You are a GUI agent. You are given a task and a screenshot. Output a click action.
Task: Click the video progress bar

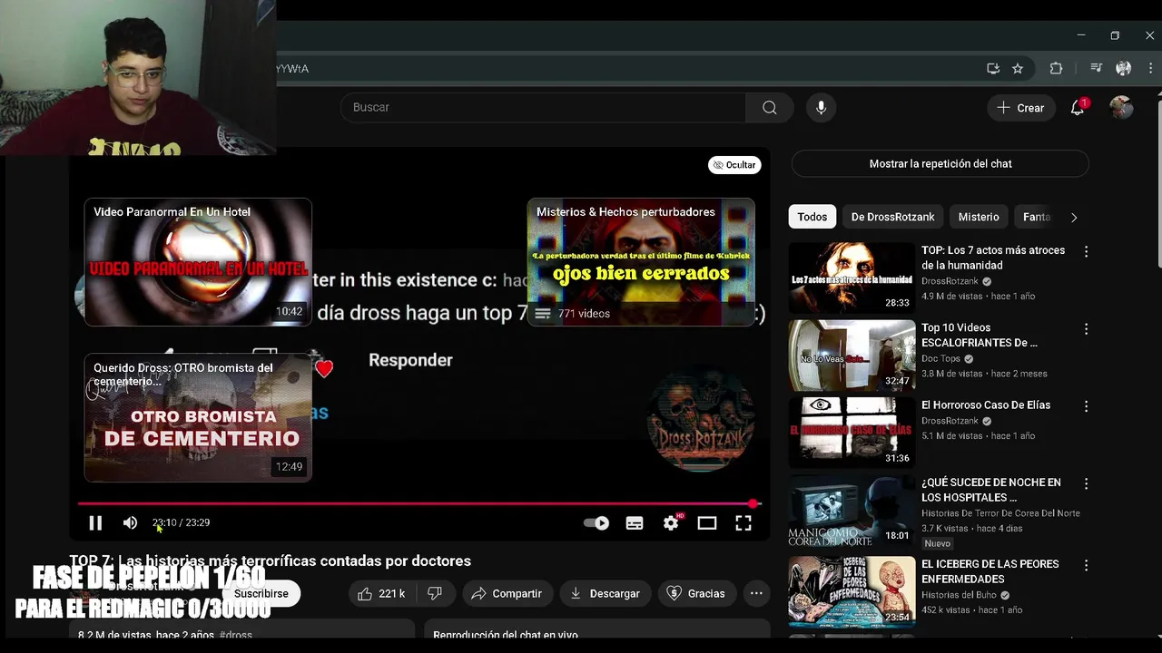pos(419,503)
